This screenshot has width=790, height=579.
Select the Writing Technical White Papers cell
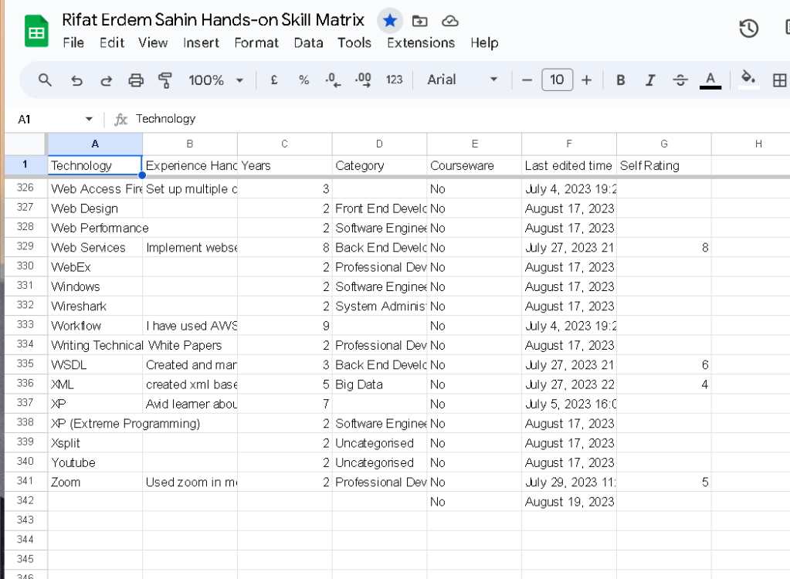point(95,345)
